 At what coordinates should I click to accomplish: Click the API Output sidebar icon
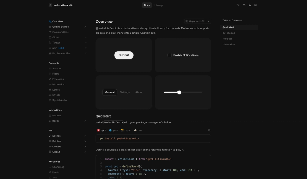coord(50,152)
